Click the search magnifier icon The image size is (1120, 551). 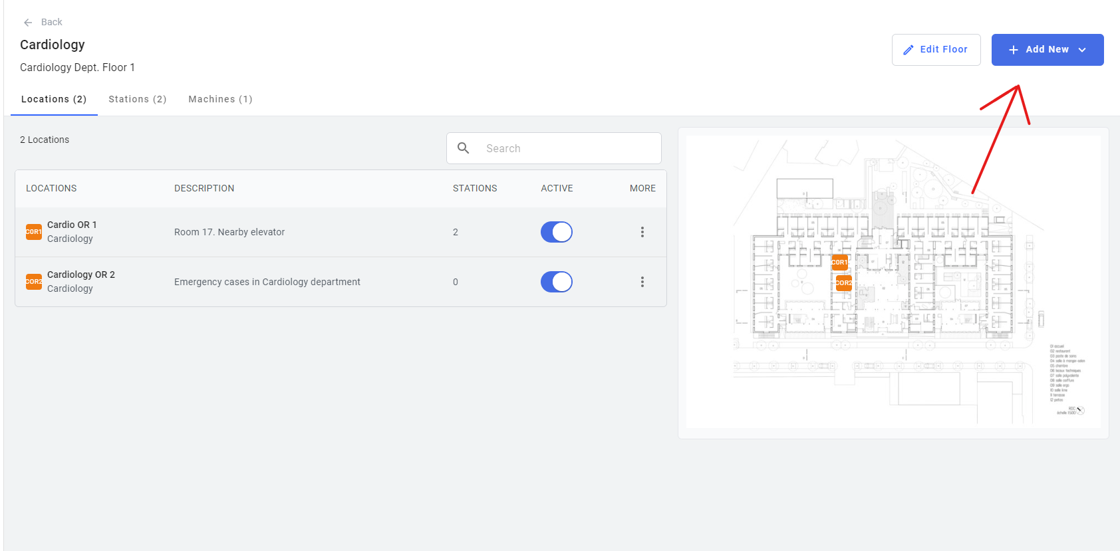(x=464, y=148)
